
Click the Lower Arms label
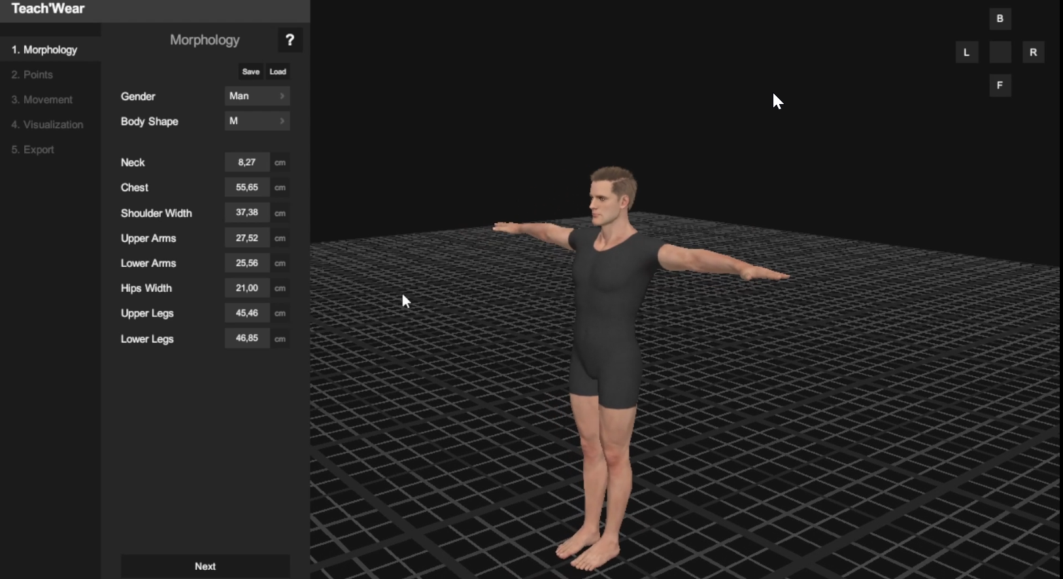tap(148, 263)
